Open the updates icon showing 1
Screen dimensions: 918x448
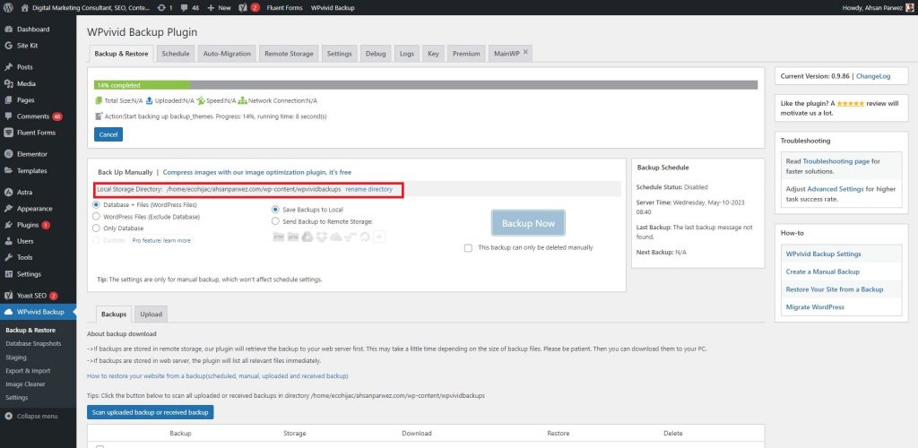(165, 8)
